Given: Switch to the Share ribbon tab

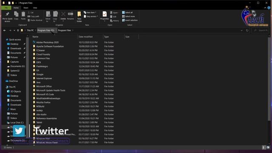Looking at the screenshot, I should (x=26, y=8).
